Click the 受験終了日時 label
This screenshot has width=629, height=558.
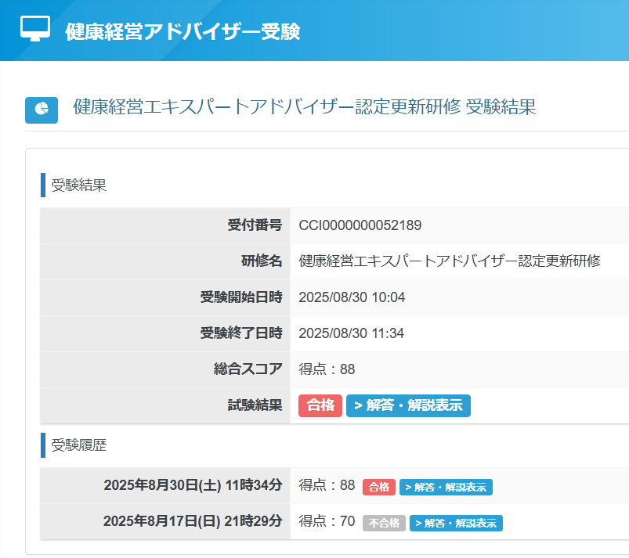click(241, 333)
